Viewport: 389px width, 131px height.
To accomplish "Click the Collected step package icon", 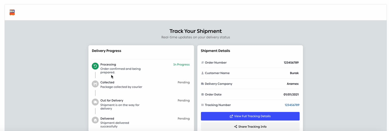I will (95, 84).
